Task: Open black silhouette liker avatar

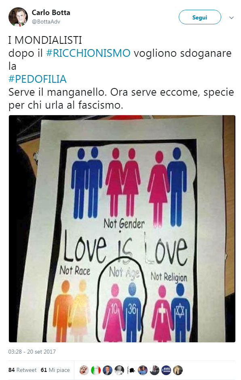Action: (x=131, y=370)
